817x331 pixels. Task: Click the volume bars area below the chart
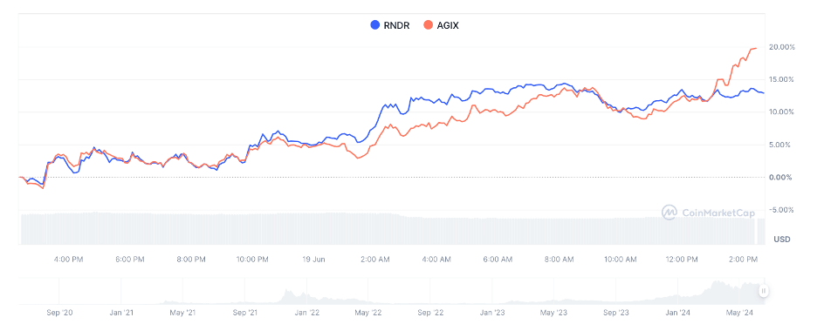coord(388,228)
